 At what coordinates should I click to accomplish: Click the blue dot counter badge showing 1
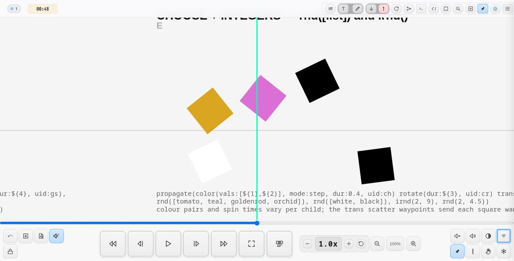[x=14, y=9]
